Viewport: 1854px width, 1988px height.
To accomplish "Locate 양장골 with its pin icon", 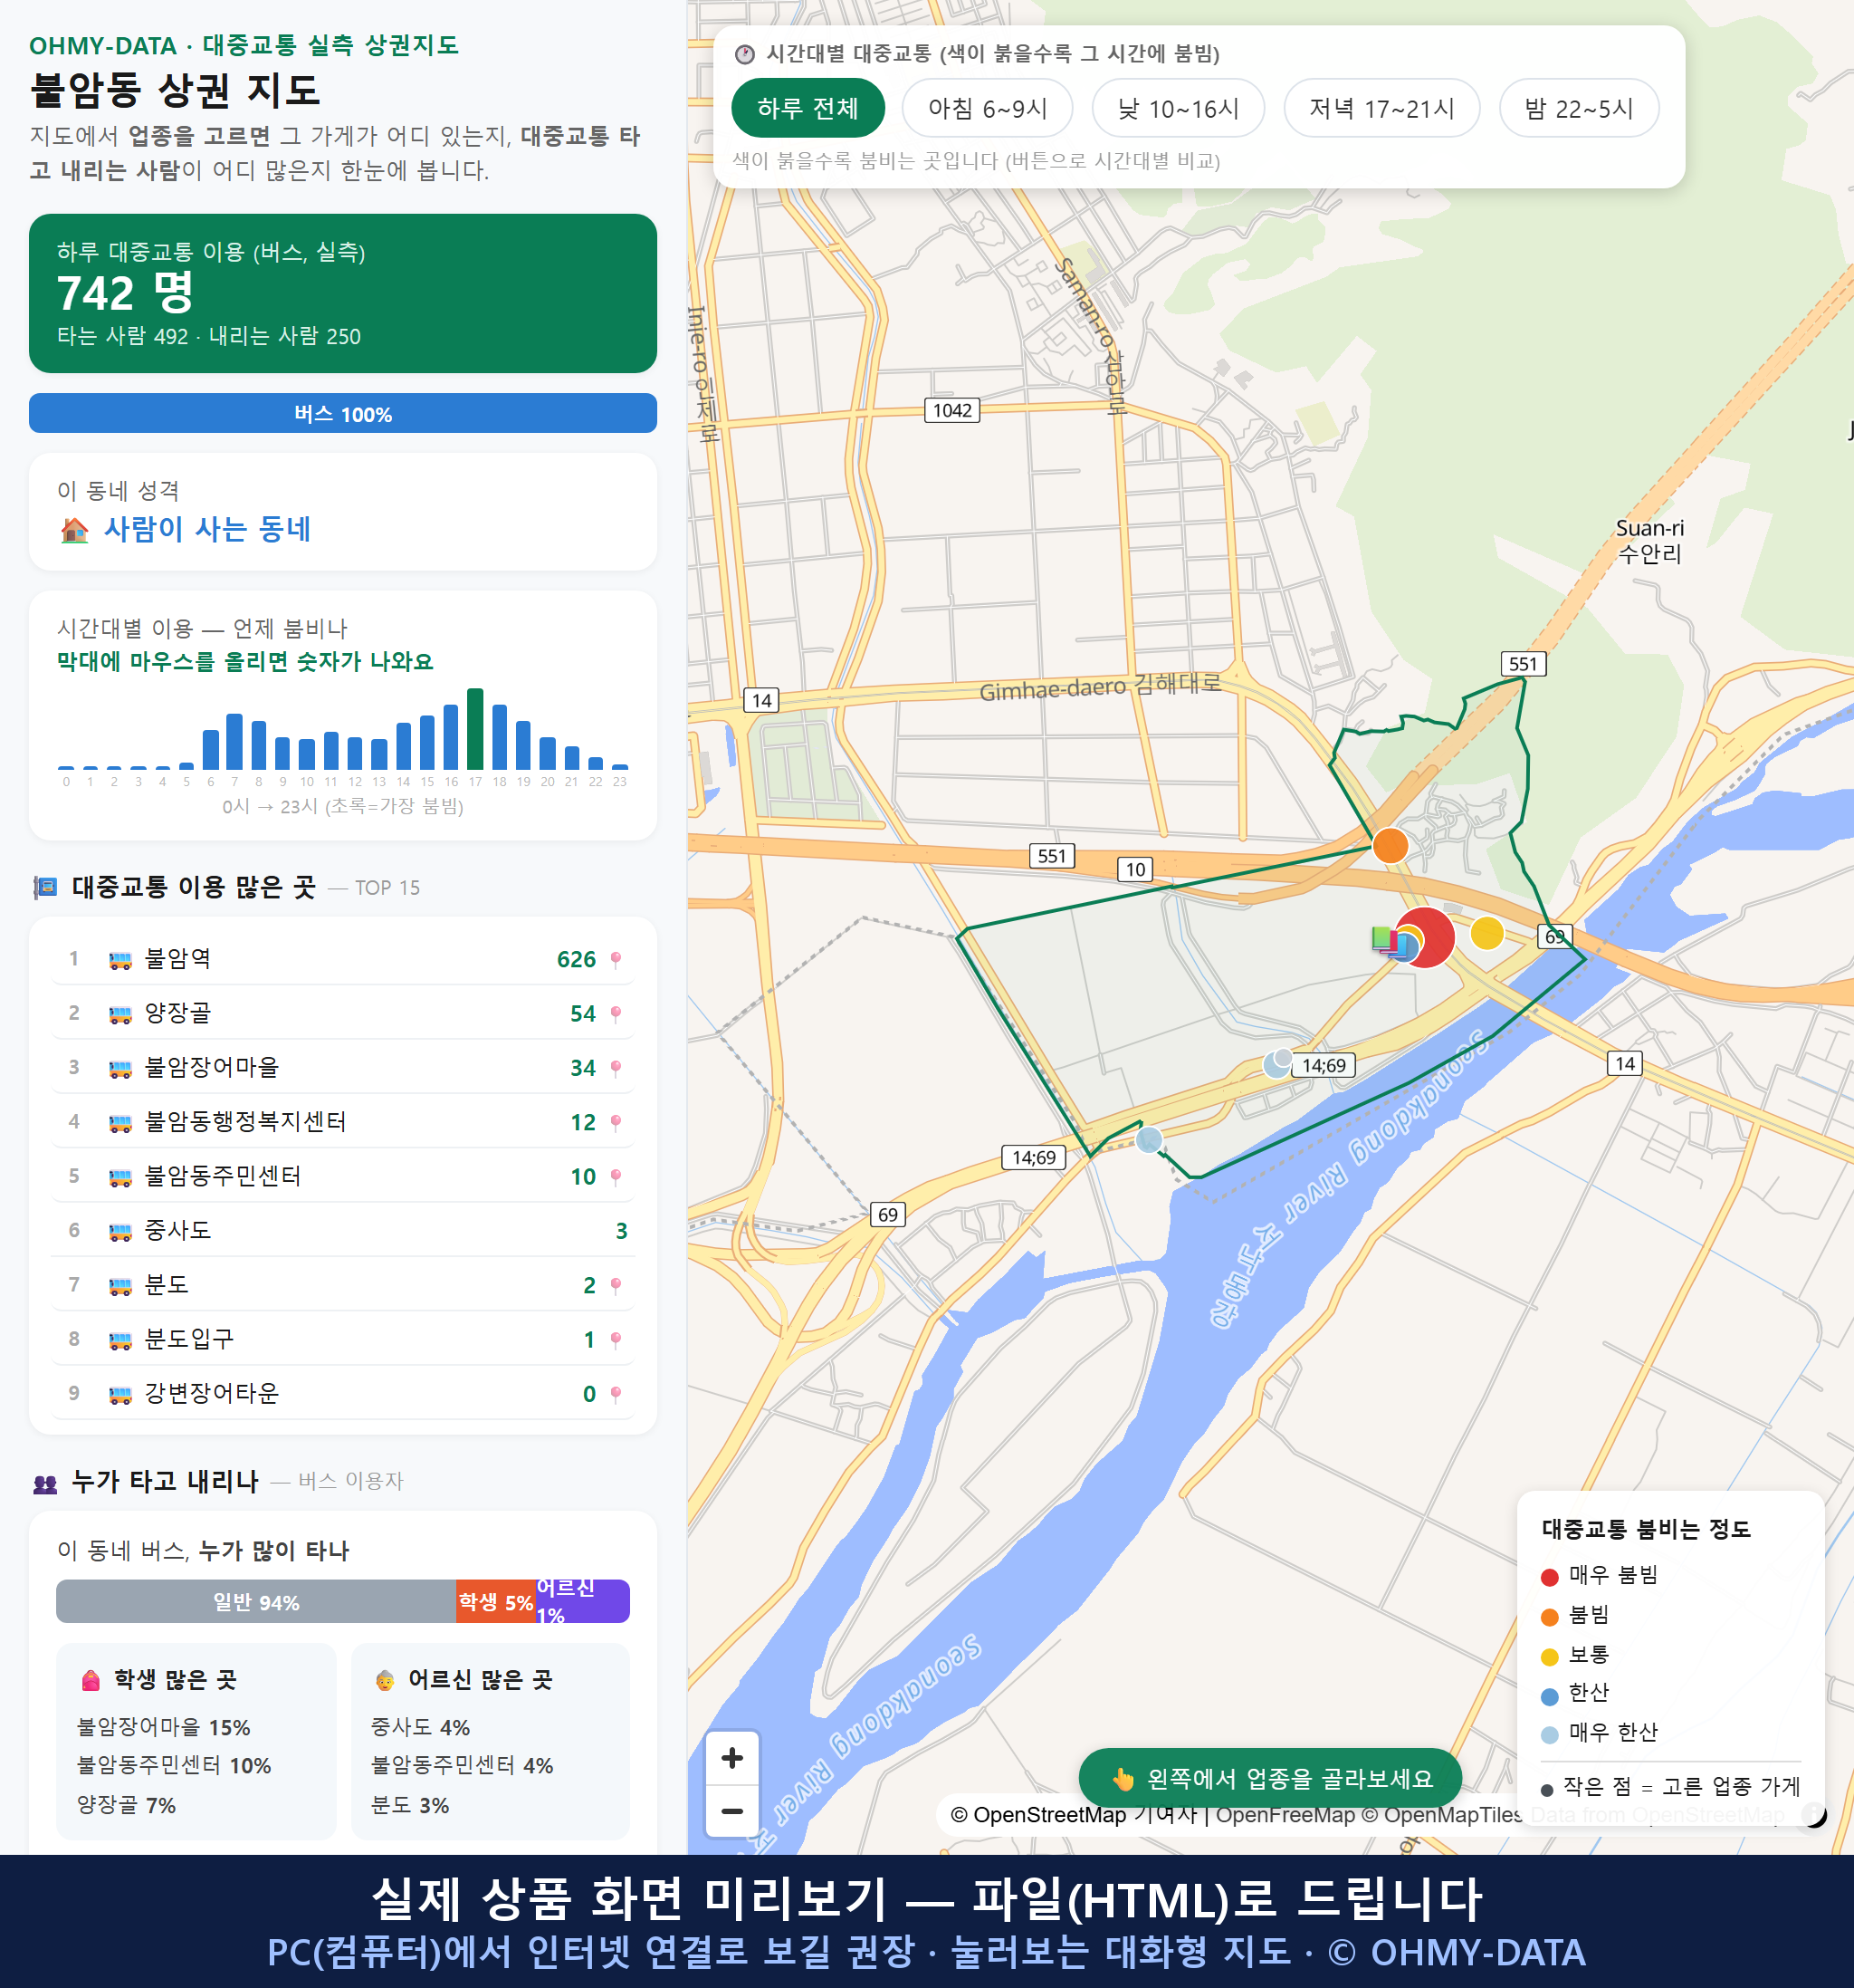I will click(x=616, y=1014).
